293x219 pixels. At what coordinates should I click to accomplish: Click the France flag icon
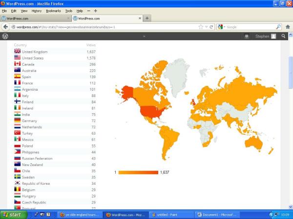click(x=18, y=82)
